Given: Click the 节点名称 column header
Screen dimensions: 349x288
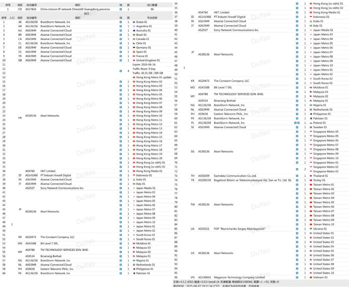Looking at the screenshot, I should point(152,18).
